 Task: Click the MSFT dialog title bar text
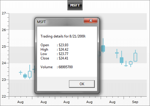pyautogui.click(x=41, y=22)
